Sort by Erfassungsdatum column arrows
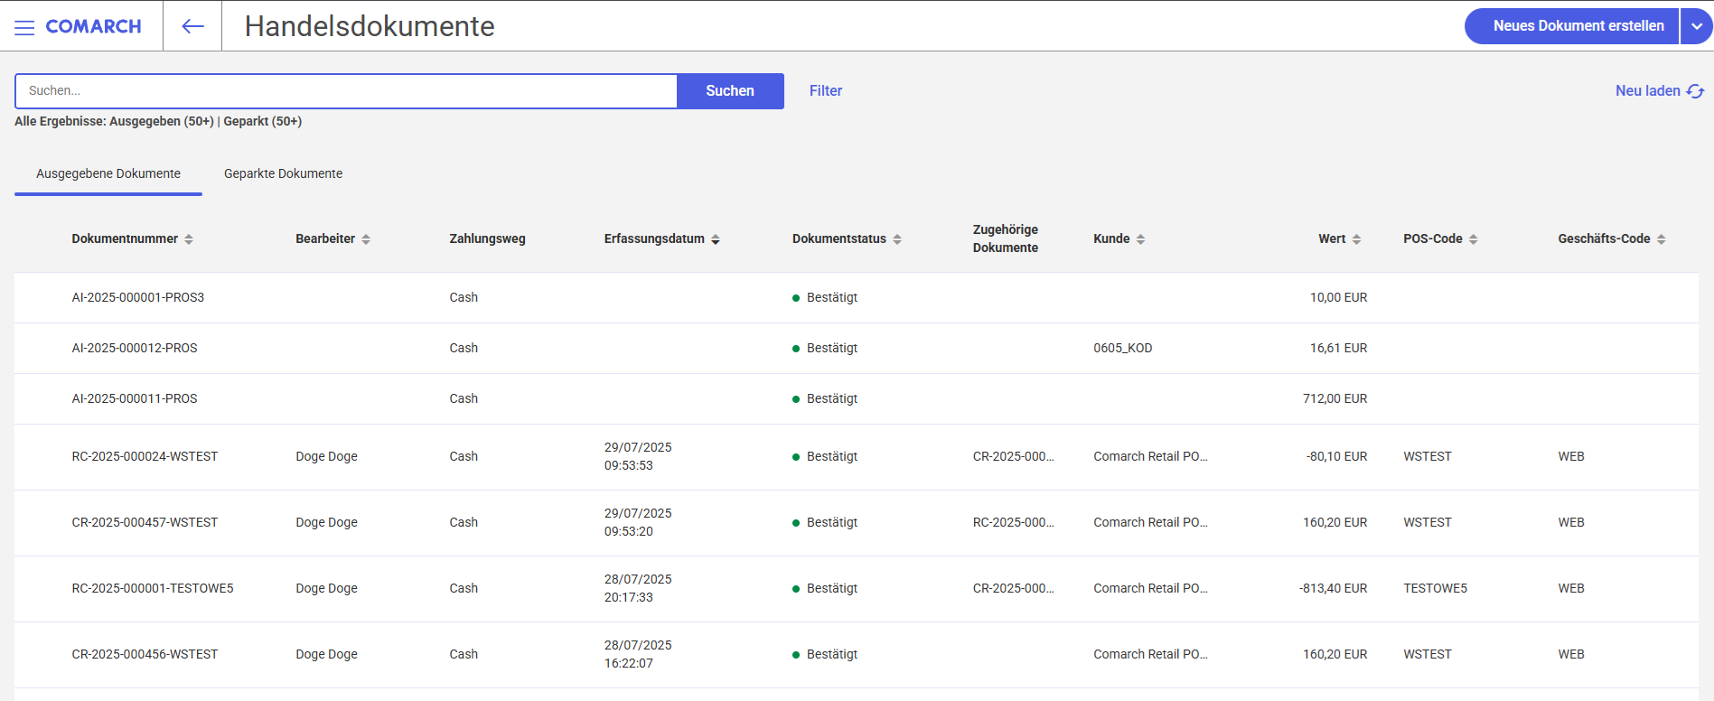Image resolution: width=1714 pixels, height=701 pixels. (716, 239)
